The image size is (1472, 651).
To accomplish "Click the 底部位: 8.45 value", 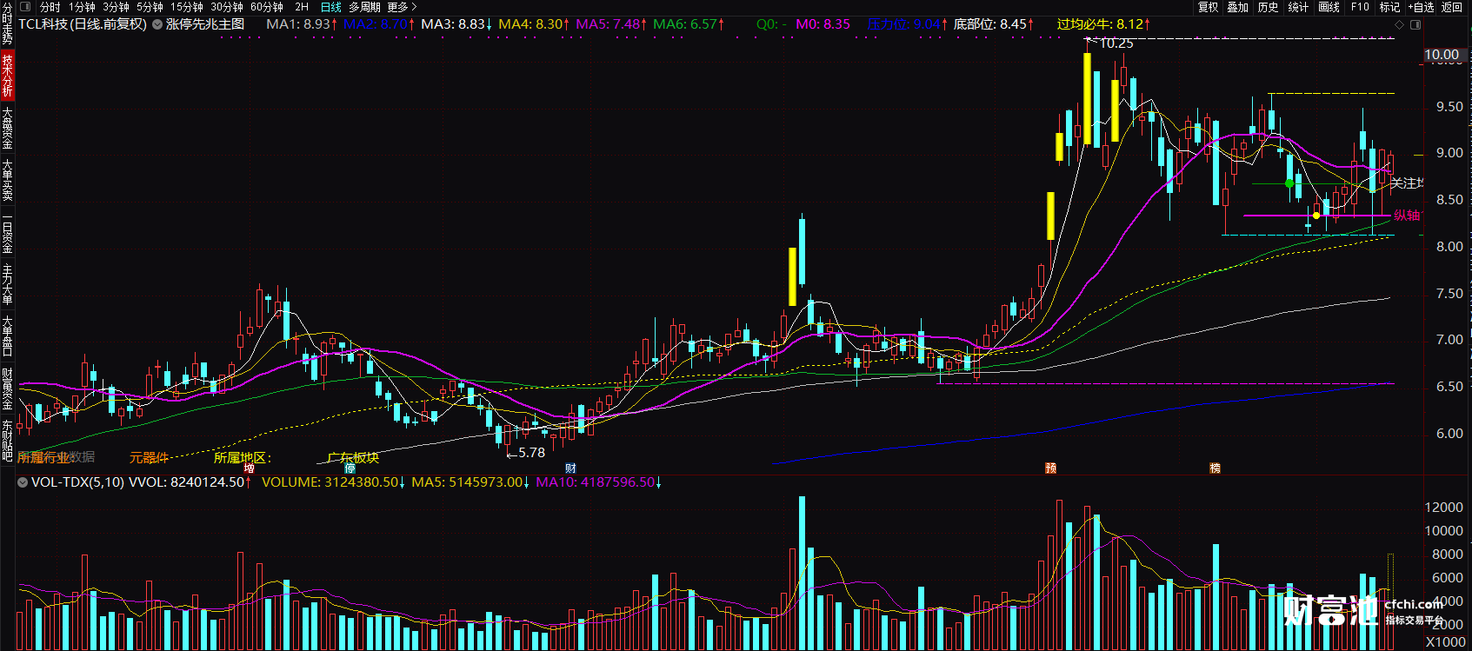I will click(993, 24).
